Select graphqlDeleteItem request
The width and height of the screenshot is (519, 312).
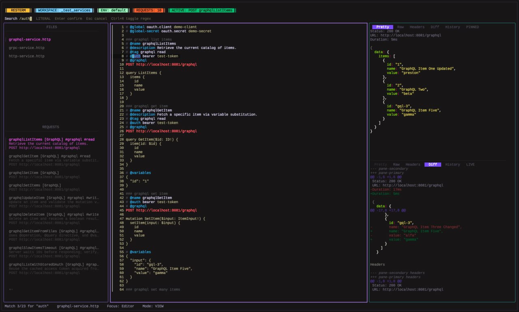click(53, 219)
